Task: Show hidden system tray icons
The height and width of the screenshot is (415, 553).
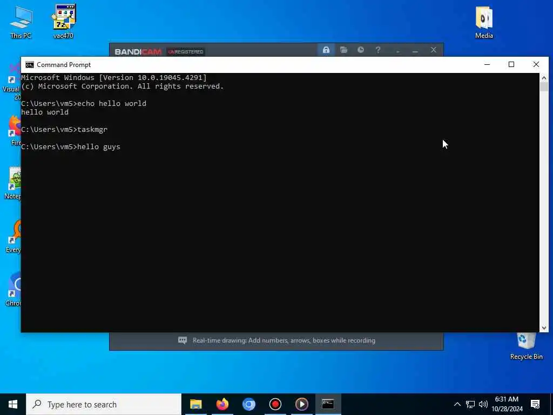Action: [457, 404]
